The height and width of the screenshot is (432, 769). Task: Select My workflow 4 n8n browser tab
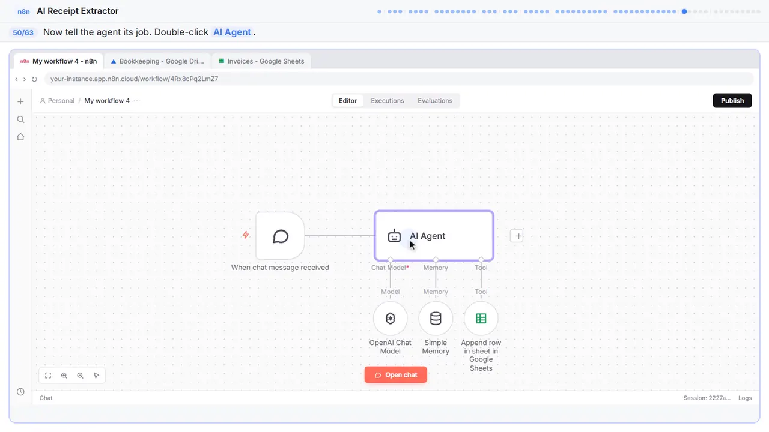(x=58, y=61)
